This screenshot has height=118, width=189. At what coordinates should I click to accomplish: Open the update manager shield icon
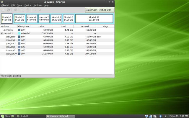[146, 116]
